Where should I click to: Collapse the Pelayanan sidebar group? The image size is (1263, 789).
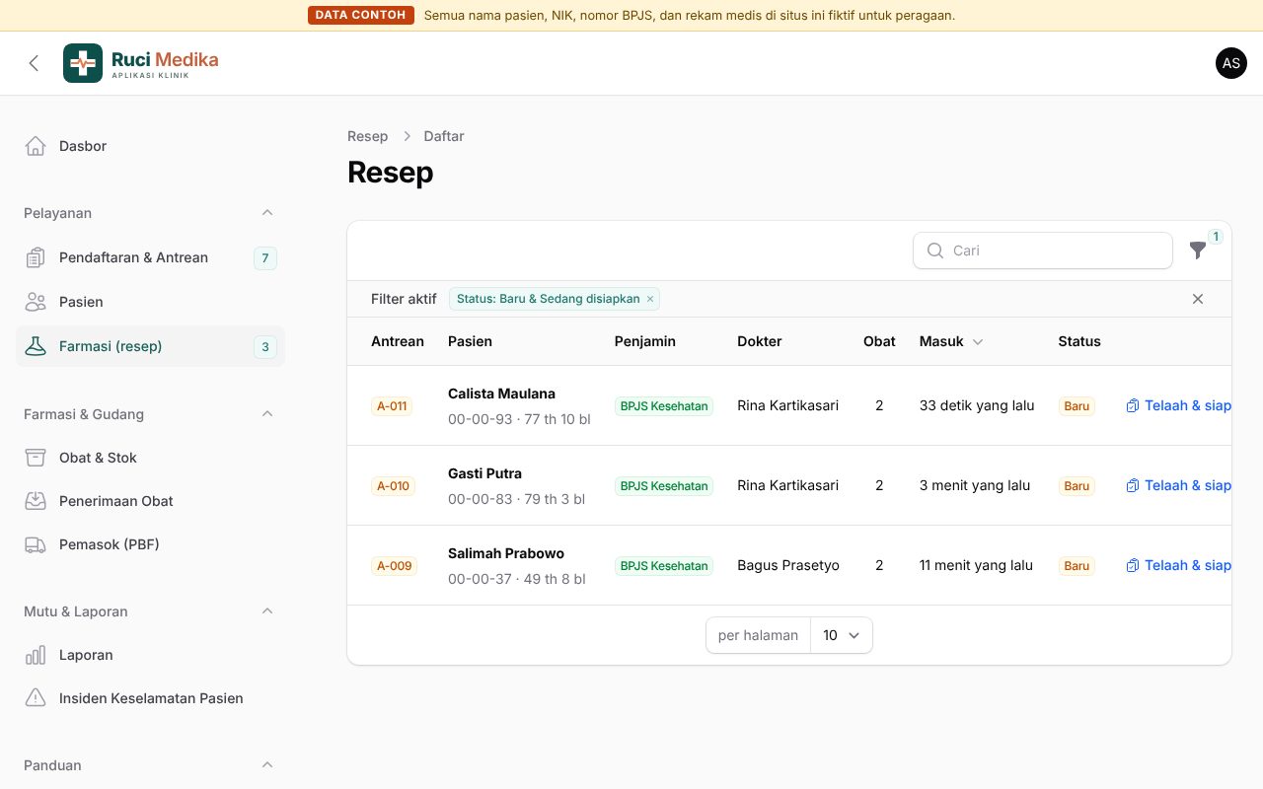[267, 213]
